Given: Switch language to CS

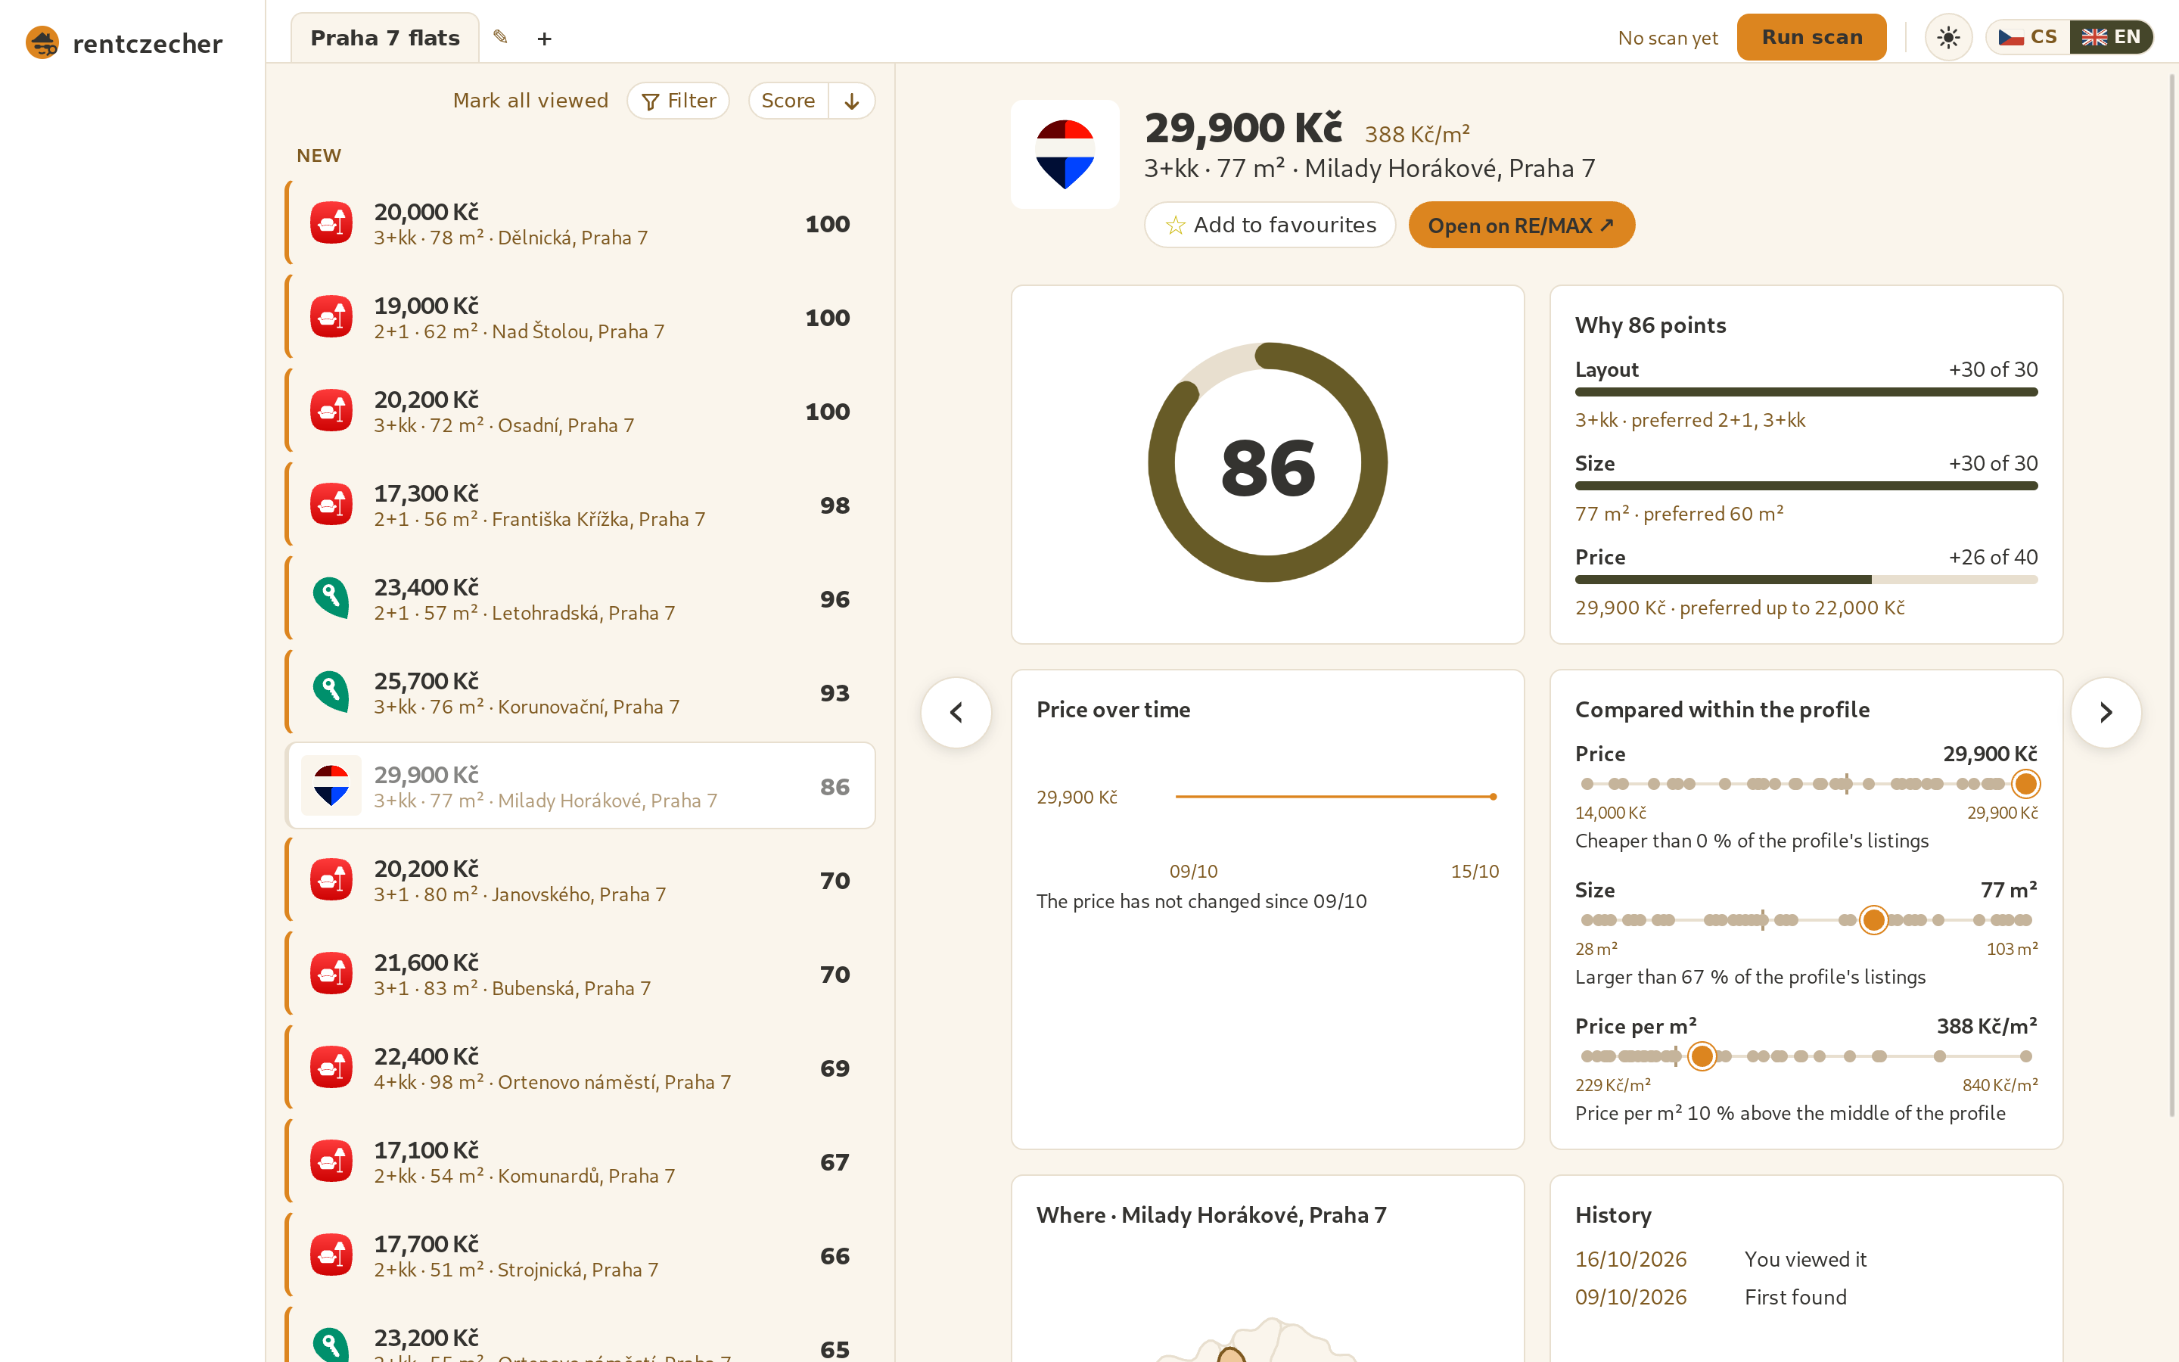Looking at the screenshot, I should [x=2028, y=37].
